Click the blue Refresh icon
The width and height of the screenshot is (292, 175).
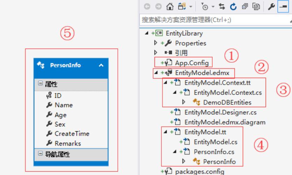(x=233, y=7)
